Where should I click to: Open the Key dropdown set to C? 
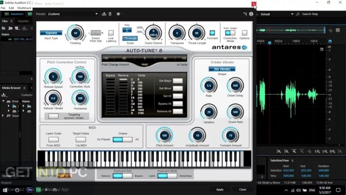point(127,30)
